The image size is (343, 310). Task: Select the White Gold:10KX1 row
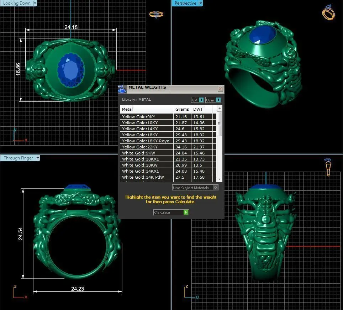168,159
